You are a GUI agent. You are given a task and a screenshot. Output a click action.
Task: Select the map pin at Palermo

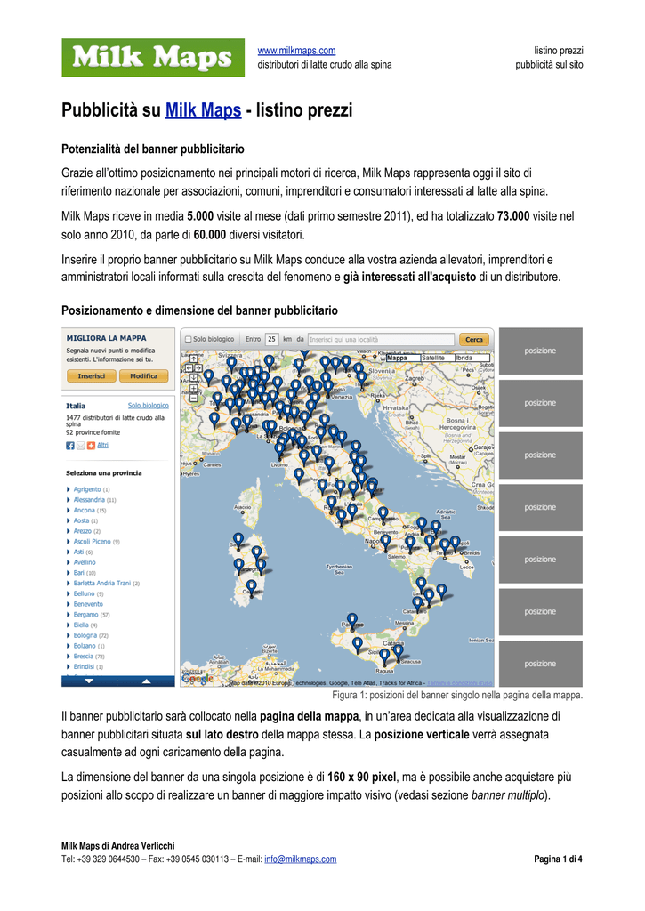tap(352, 620)
